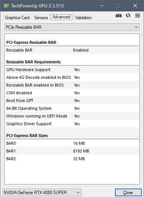144x197 pixels.
Task: Click the PCIe Resizable BAR dropdown arrow
Action: (136, 27)
